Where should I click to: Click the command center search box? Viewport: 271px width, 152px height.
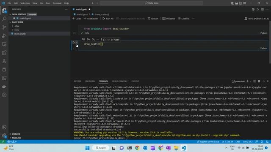tap(152, 3)
